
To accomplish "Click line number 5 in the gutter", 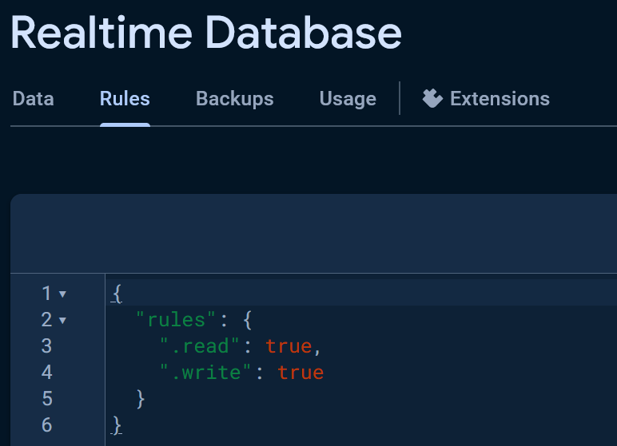I will point(47,398).
